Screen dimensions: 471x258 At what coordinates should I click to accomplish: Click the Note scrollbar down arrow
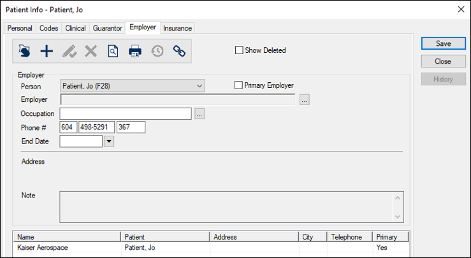398,217
